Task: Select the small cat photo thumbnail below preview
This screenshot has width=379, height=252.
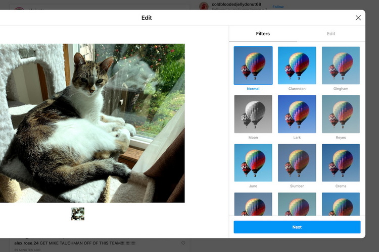Action: [78, 214]
